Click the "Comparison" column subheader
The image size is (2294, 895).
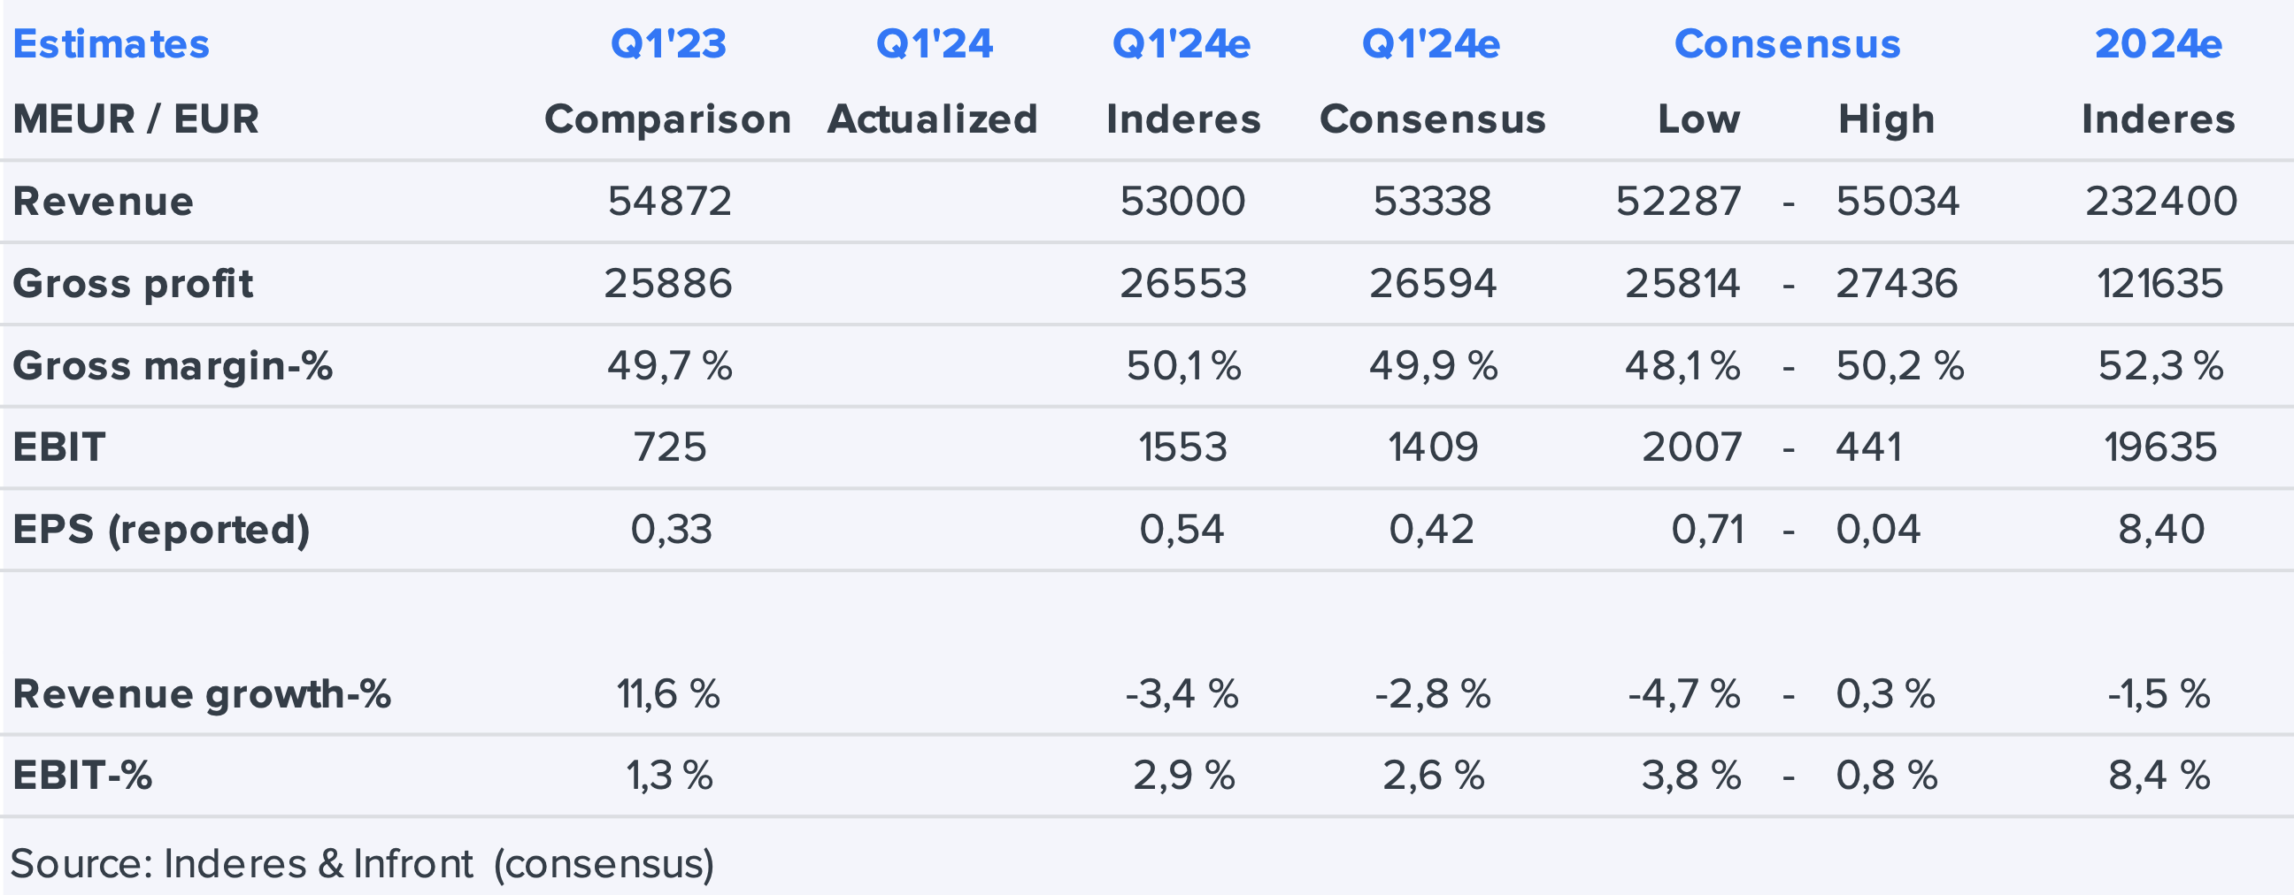tap(668, 119)
